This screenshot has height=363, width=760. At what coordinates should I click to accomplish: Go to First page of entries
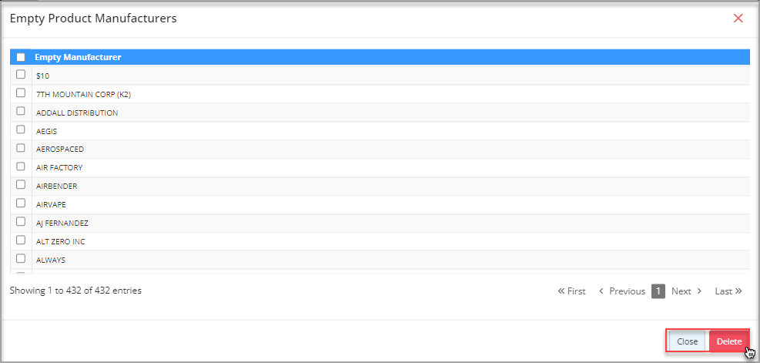(571, 291)
